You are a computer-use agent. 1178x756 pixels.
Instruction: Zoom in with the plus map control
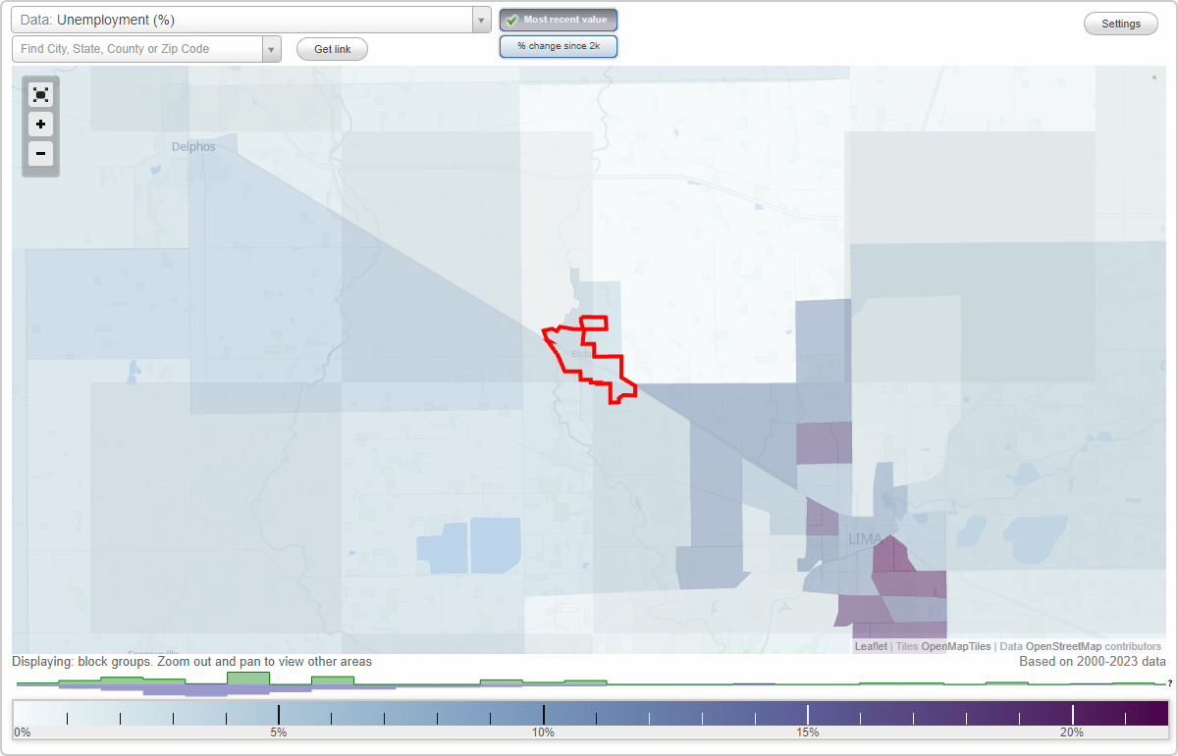[40, 125]
